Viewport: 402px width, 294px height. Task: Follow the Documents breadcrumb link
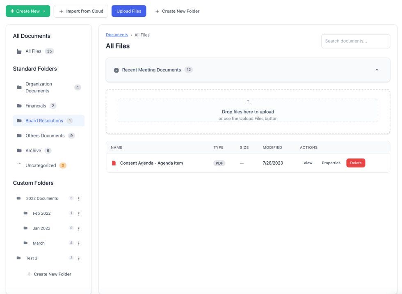click(x=117, y=35)
